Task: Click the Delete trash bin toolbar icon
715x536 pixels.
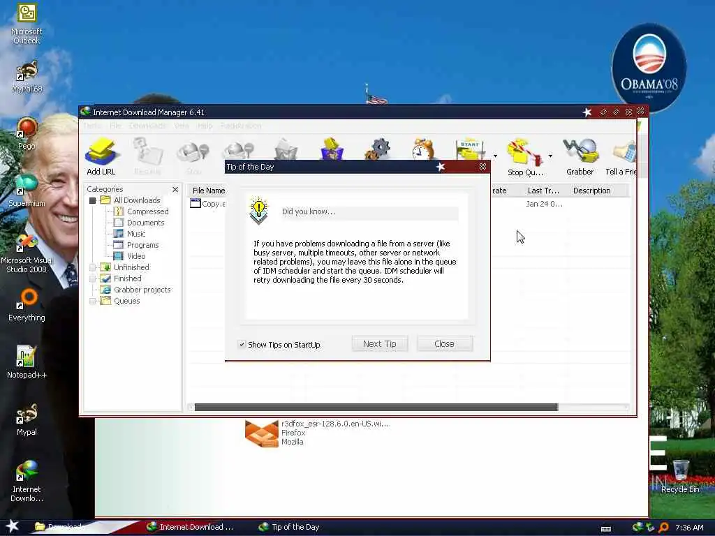Action: pos(286,149)
